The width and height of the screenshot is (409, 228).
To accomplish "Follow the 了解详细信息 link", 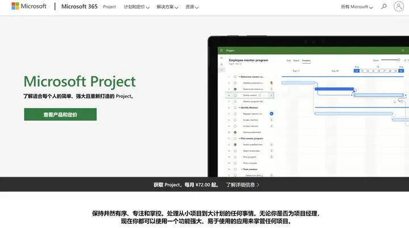I will [240, 185].
